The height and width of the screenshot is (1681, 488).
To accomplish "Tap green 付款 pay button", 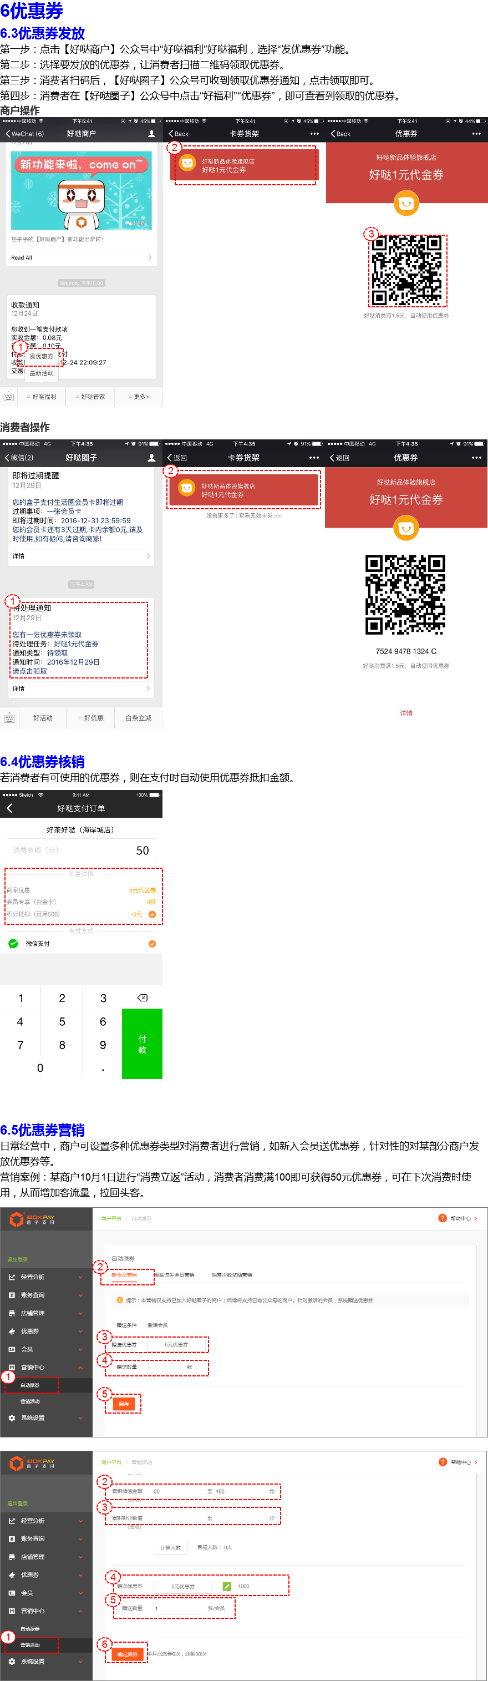I will click(x=142, y=1044).
